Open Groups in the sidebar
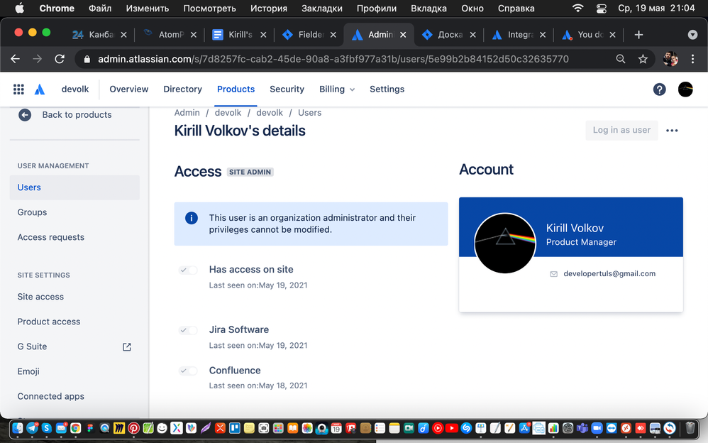This screenshot has height=443, width=708. tap(32, 212)
